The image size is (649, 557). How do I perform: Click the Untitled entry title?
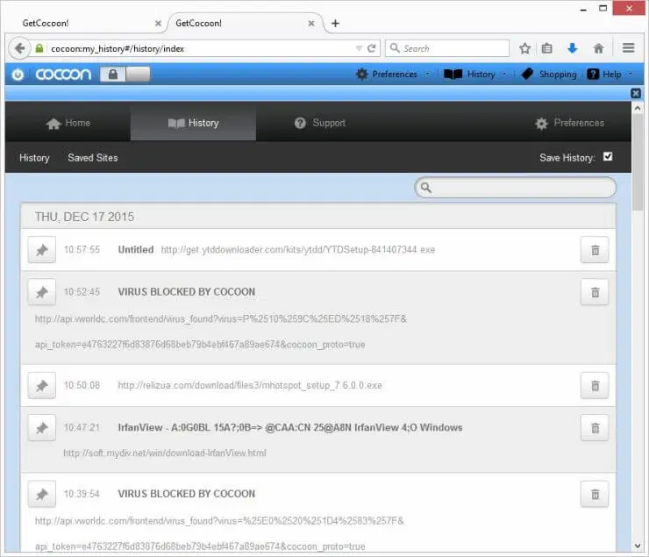point(136,249)
